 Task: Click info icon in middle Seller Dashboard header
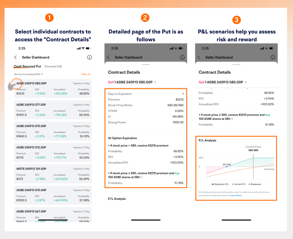(182, 57)
